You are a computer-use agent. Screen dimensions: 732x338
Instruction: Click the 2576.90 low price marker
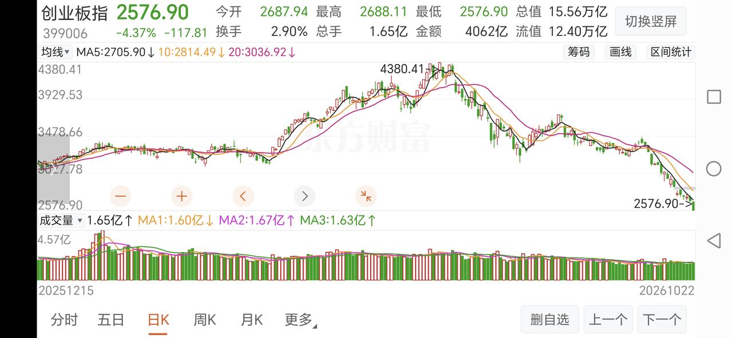pyautogui.click(x=663, y=204)
